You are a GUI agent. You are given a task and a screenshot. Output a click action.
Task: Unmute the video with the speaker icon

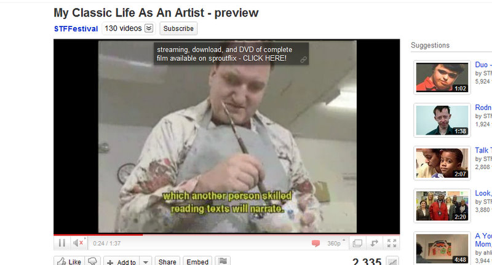tap(78, 243)
